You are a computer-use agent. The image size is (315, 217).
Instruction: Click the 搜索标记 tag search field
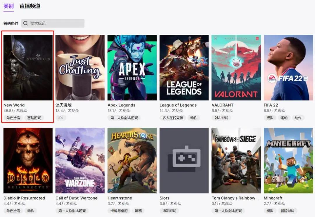[x=55, y=23]
